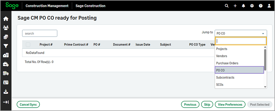Sort by Document # column header
The image size is (275, 111).
pyautogui.click(x=122, y=45)
